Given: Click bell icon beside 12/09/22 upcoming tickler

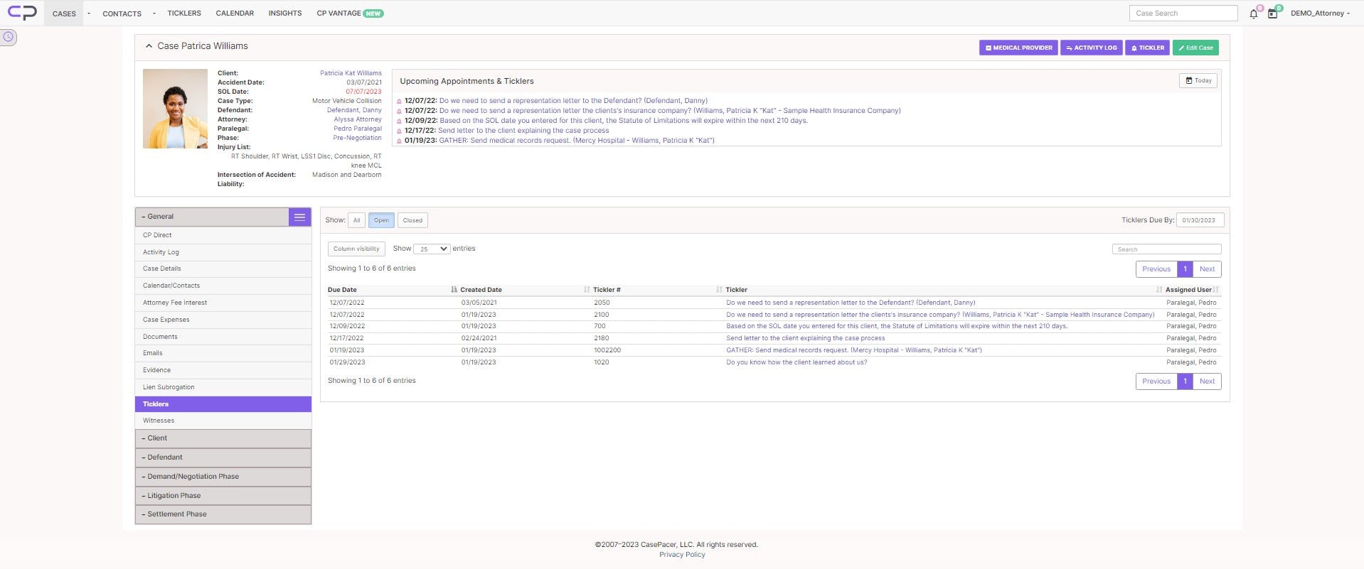Looking at the screenshot, I should (x=399, y=121).
